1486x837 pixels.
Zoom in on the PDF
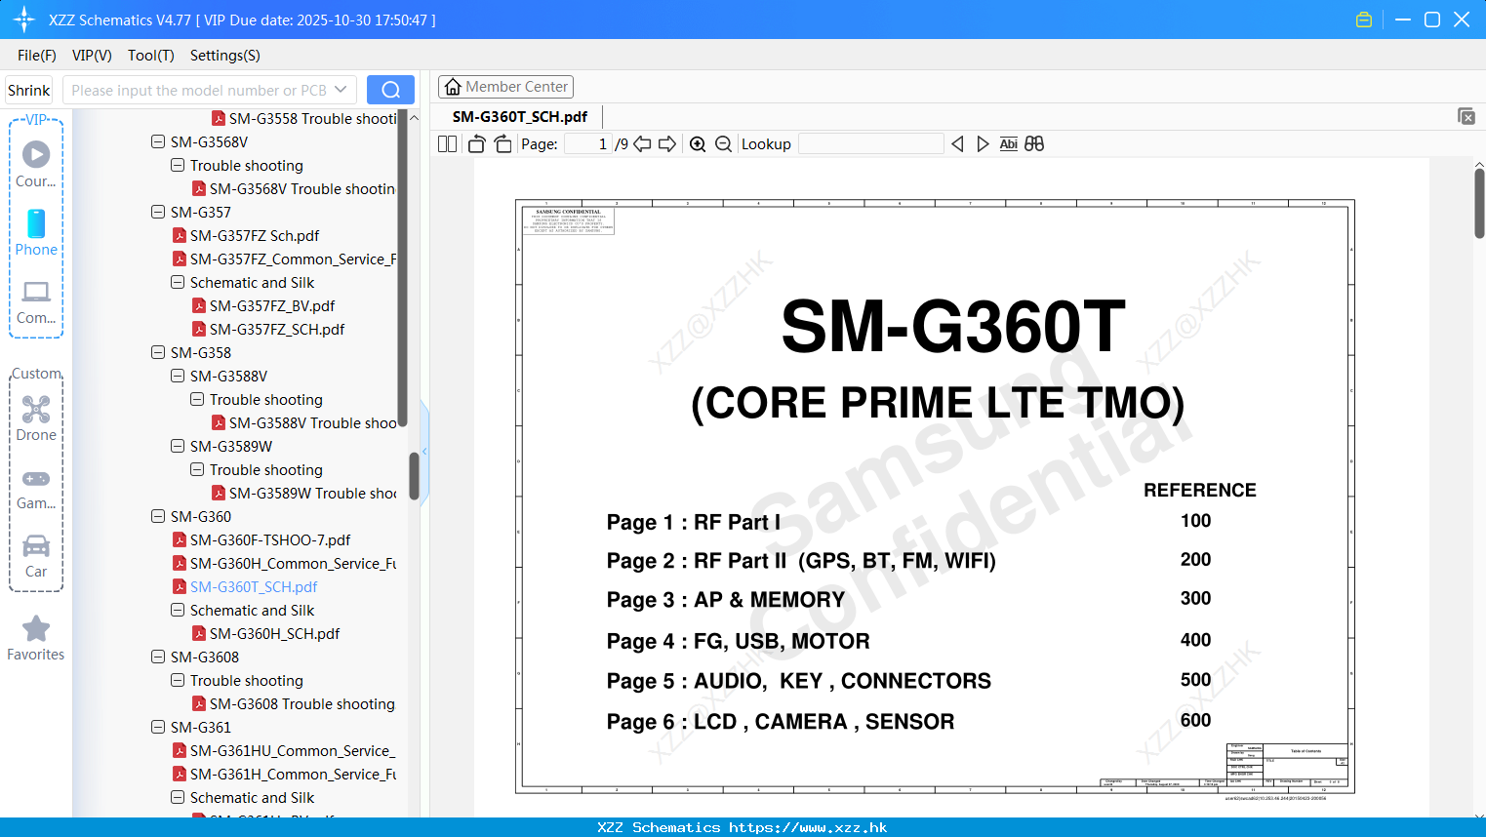pyautogui.click(x=698, y=144)
